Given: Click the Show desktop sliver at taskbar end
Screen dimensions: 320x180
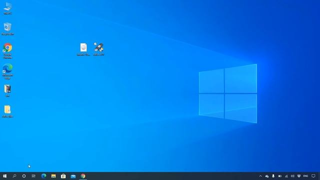Looking at the screenshot, I should click(319, 176).
